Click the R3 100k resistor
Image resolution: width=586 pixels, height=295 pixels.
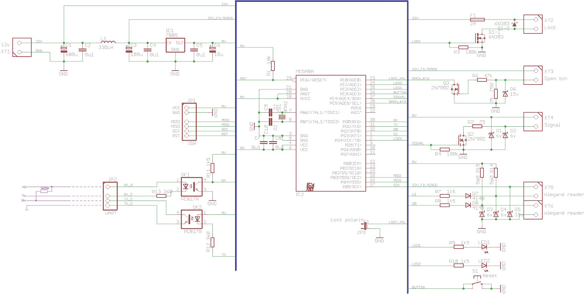463,47
